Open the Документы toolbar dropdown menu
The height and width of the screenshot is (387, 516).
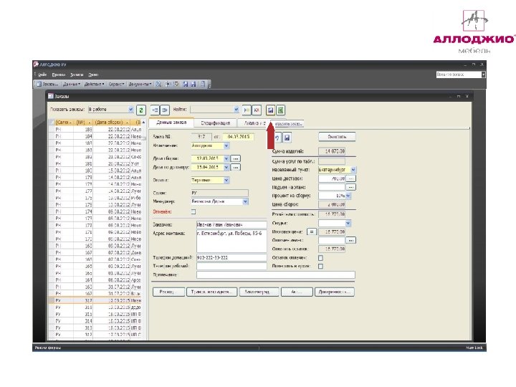click(140, 85)
